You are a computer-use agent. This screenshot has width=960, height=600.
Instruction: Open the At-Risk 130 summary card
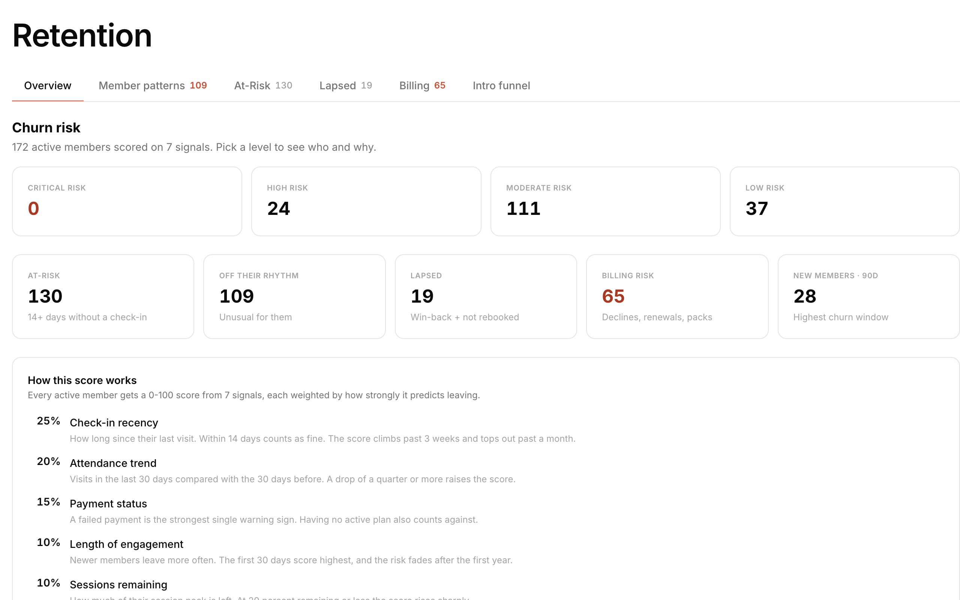point(103,296)
